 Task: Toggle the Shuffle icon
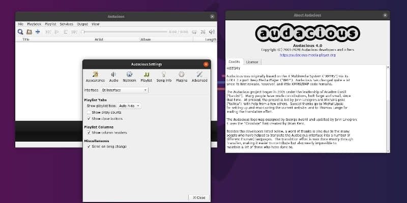[203, 32]
